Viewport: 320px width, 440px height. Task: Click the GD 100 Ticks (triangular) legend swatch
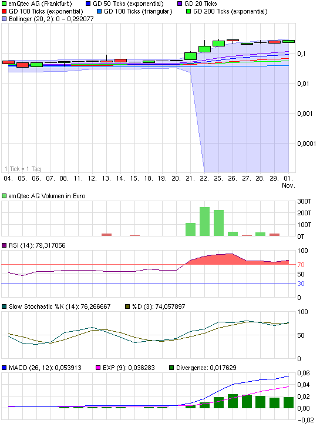pyautogui.click(x=99, y=12)
